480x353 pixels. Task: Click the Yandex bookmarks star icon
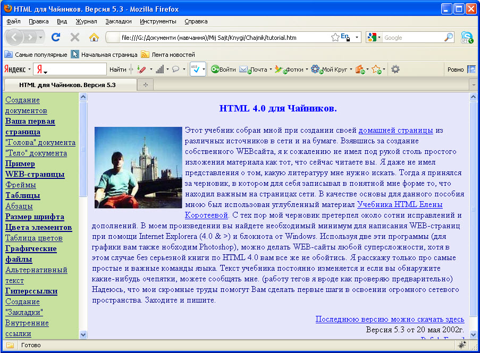click(376, 70)
